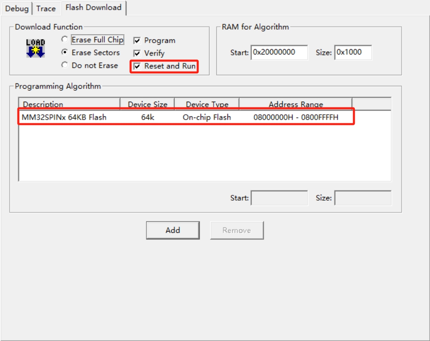Click the Remove button

tap(237, 230)
